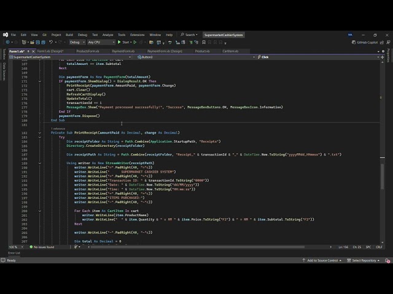Image resolution: width=393 pixels, height=294 pixels.
Task: Click the Visual Studio logo icon
Action: point(6,35)
